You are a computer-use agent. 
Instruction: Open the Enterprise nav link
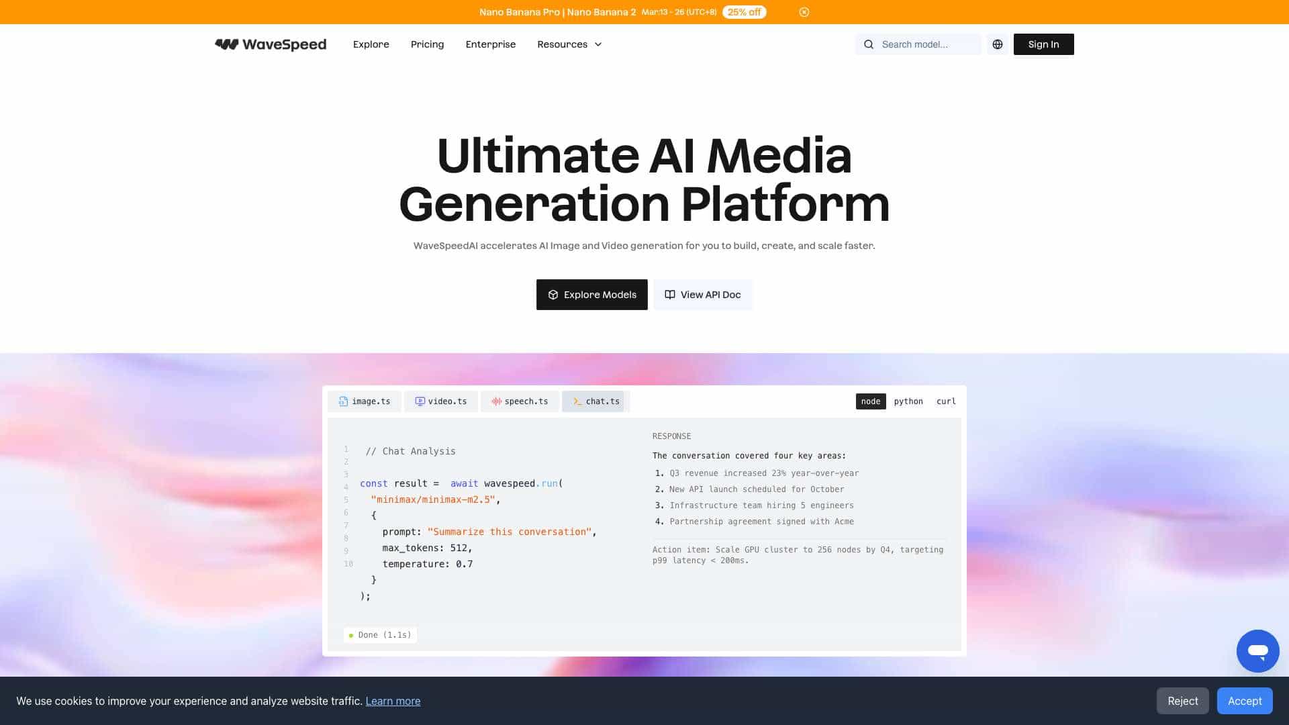coord(491,44)
